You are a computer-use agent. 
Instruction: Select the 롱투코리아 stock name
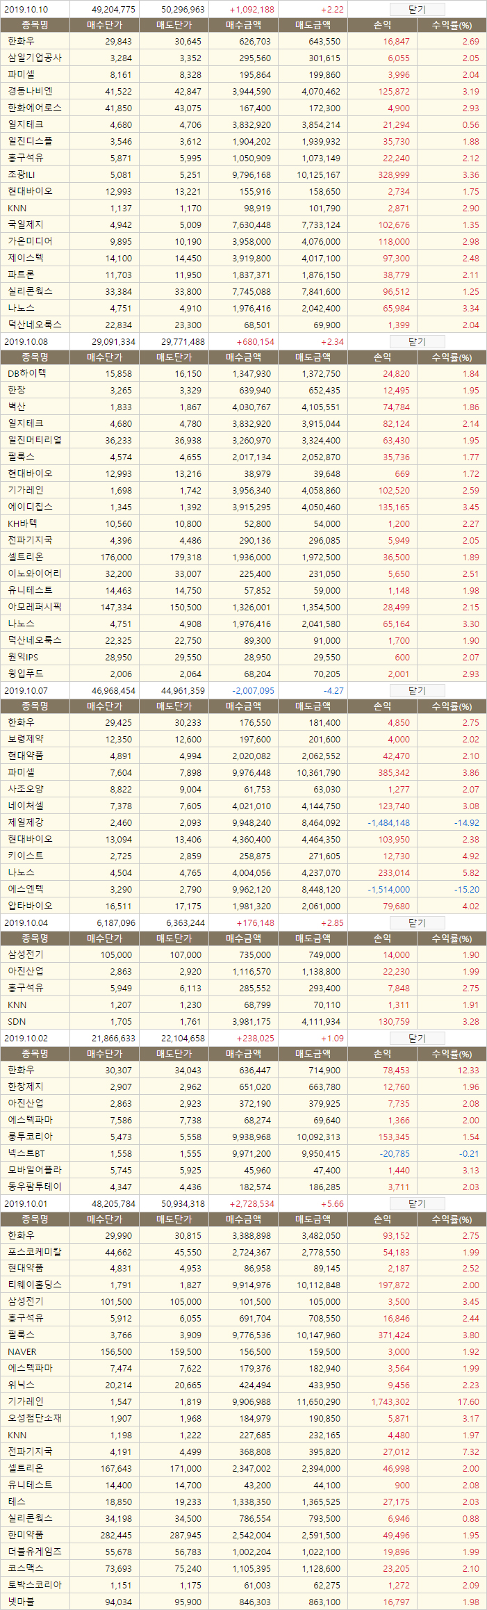click(x=30, y=1137)
